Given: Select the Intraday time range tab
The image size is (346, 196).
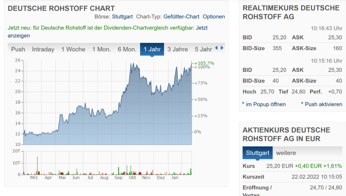Looking at the screenshot, I should [x=43, y=49].
